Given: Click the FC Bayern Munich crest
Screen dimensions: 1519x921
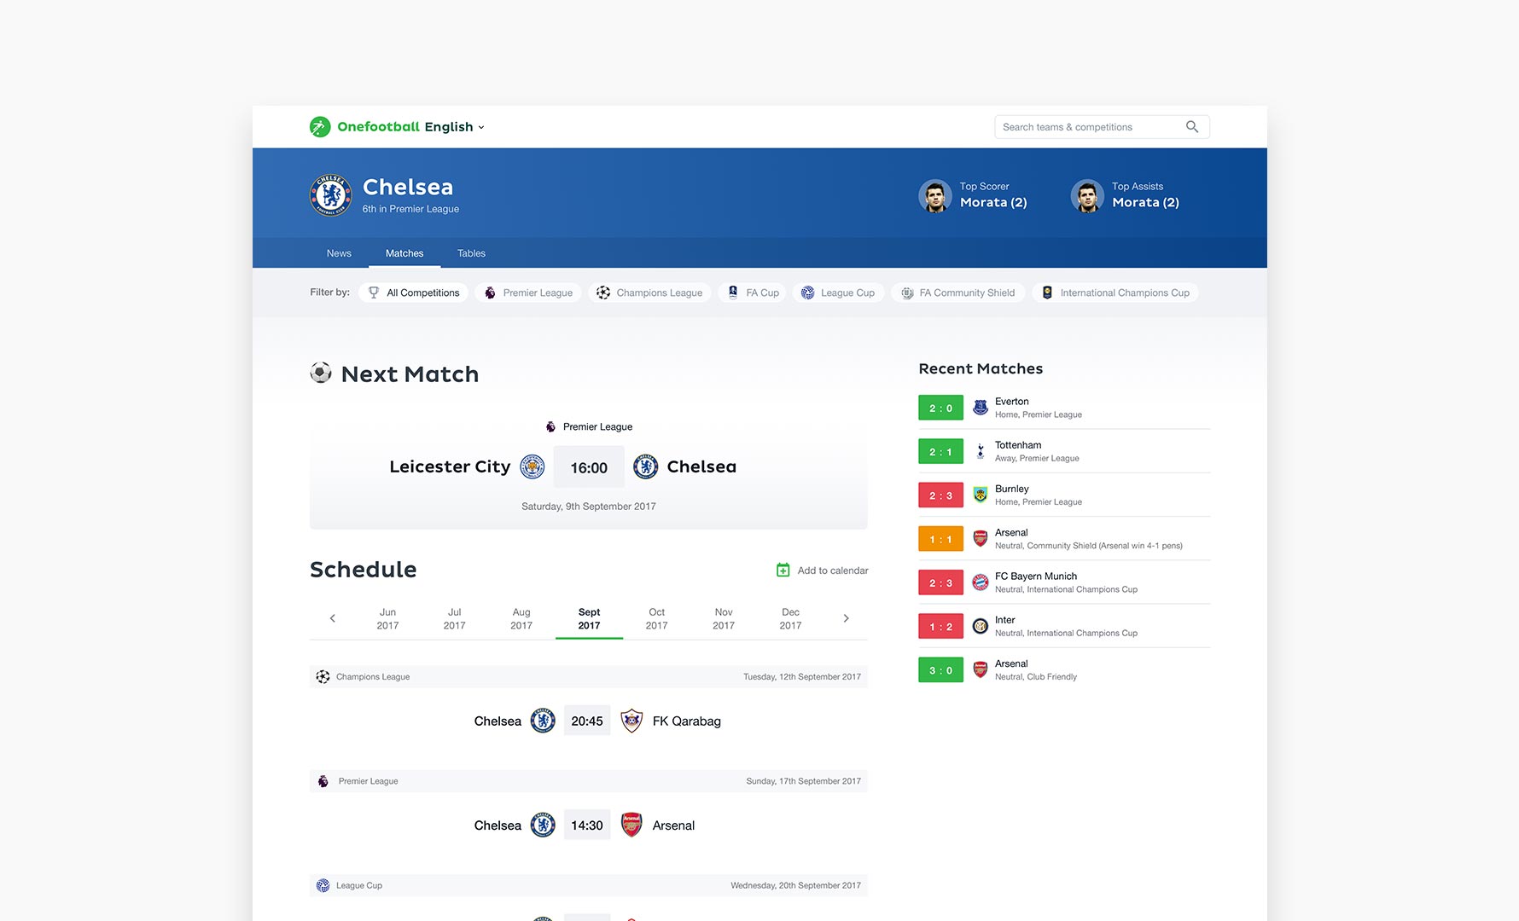Looking at the screenshot, I should tap(981, 582).
